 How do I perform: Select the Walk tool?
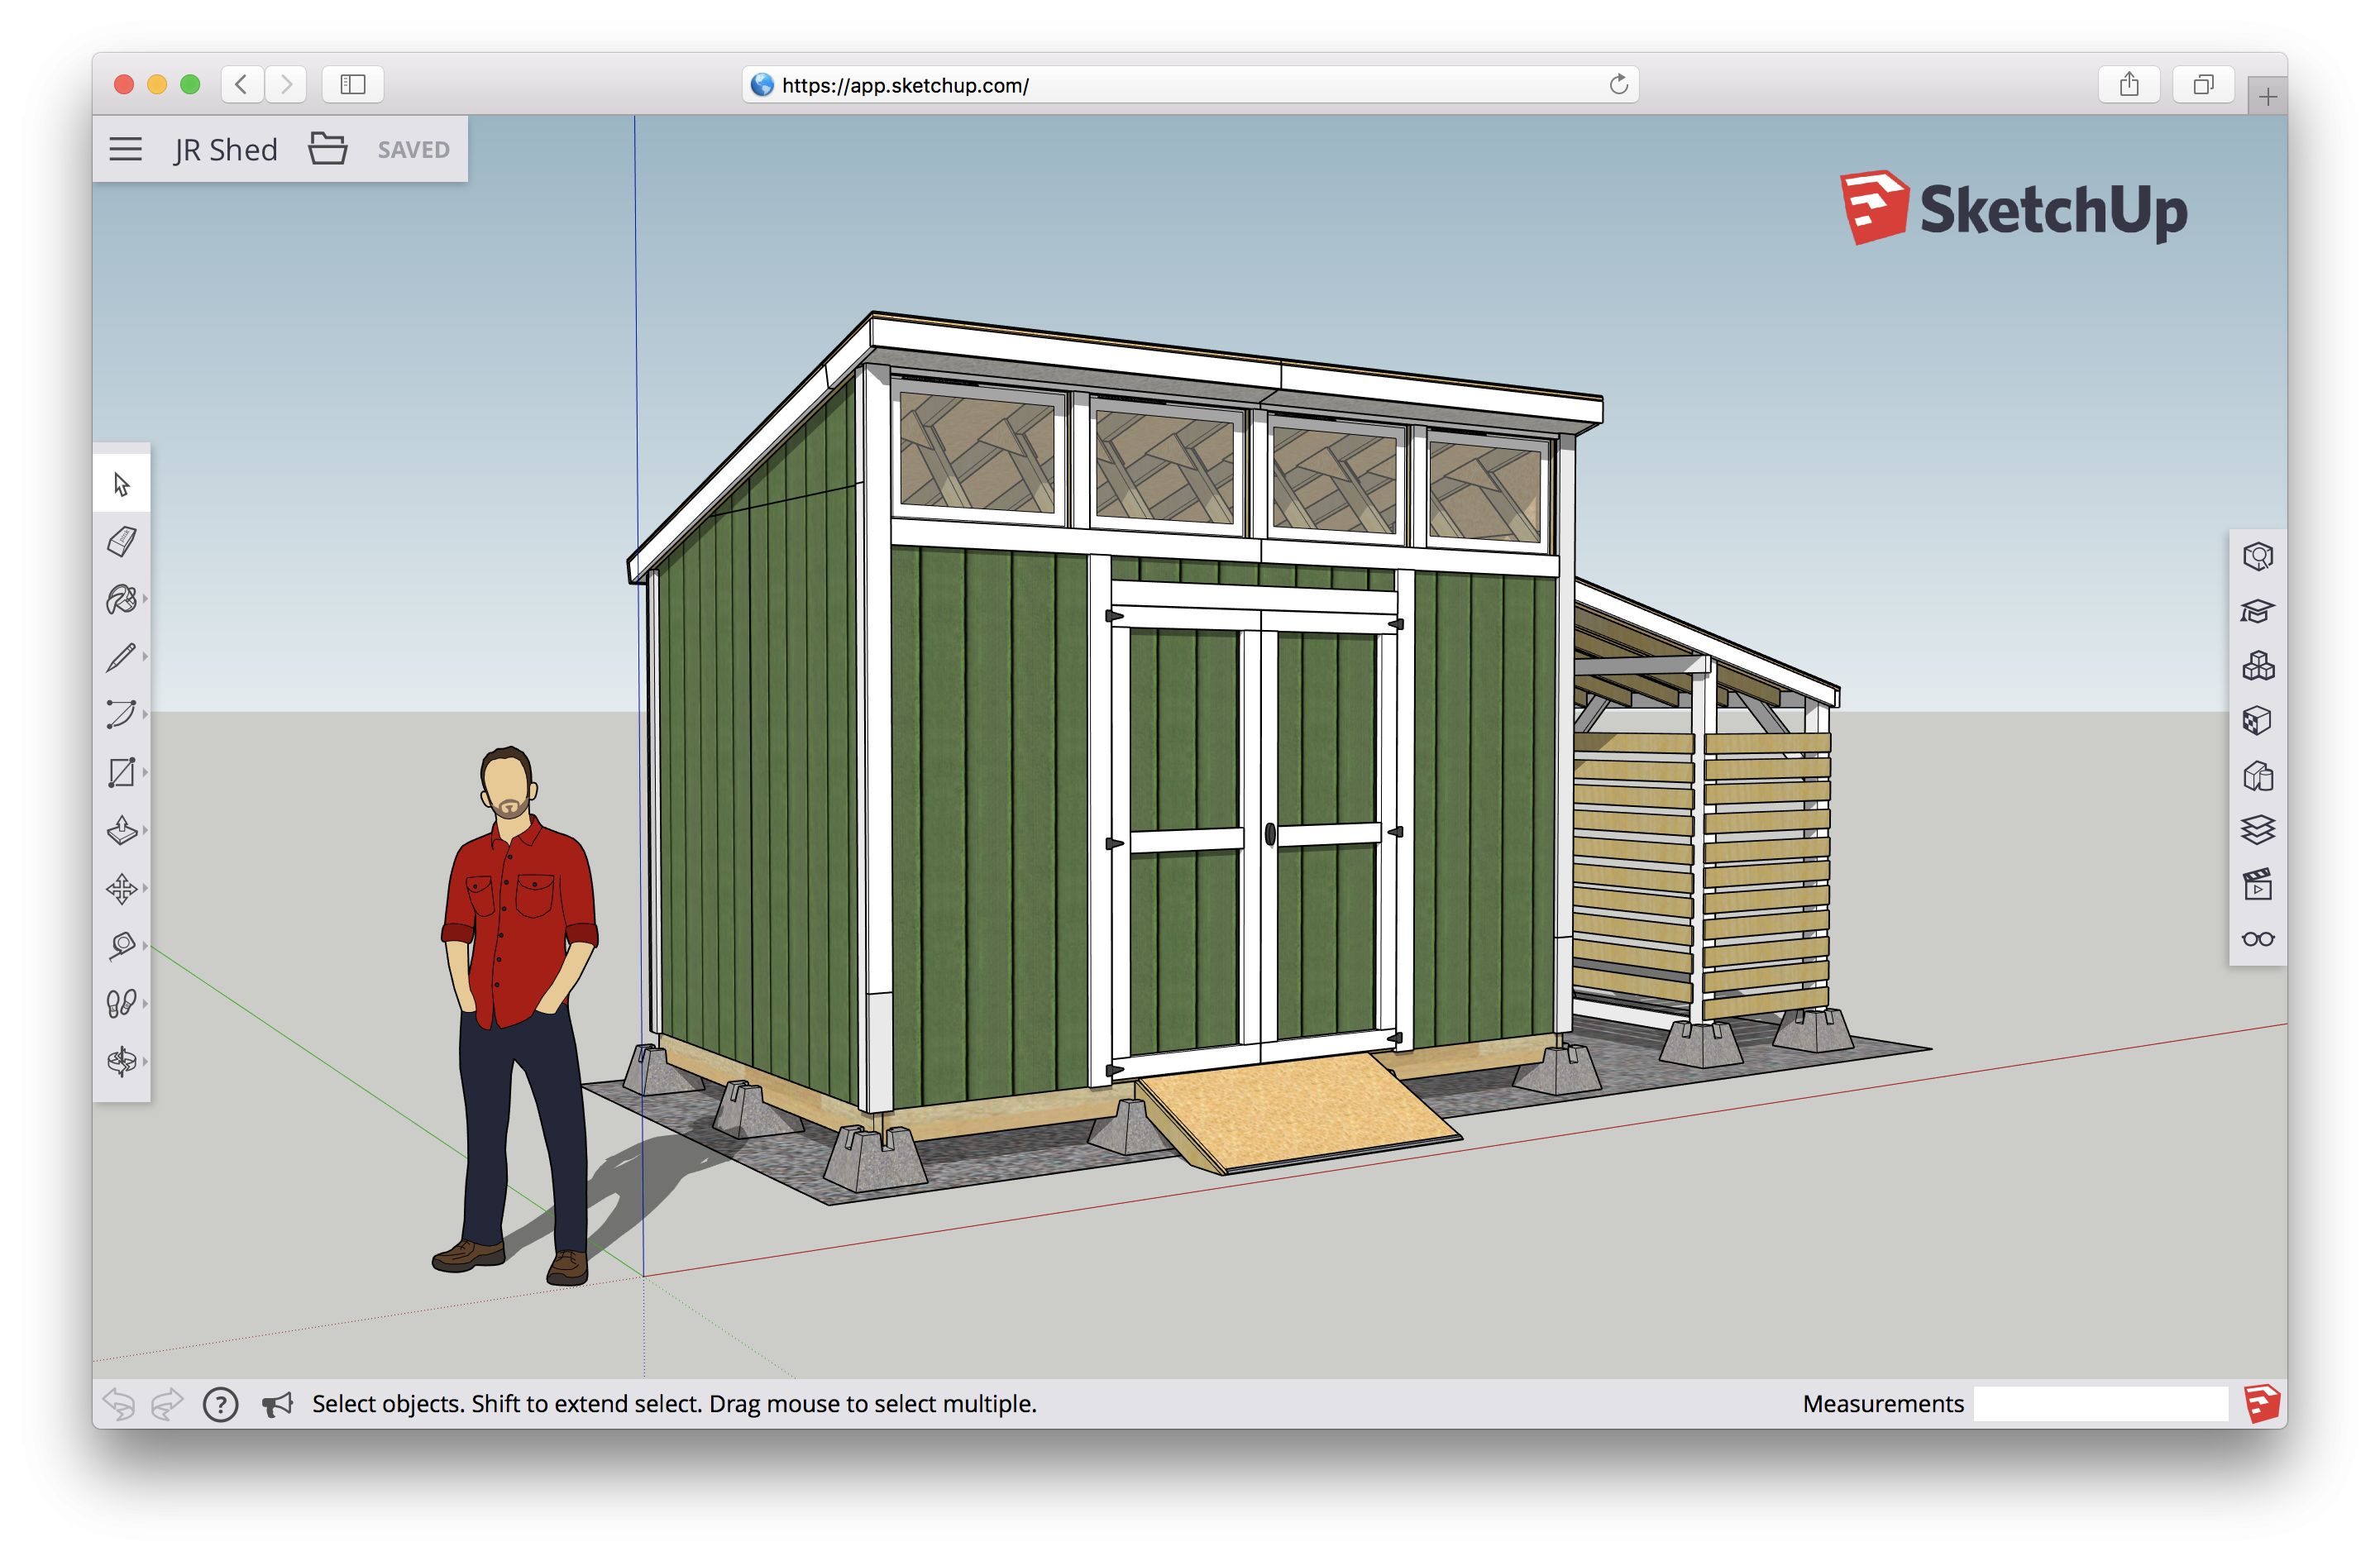(x=122, y=1000)
